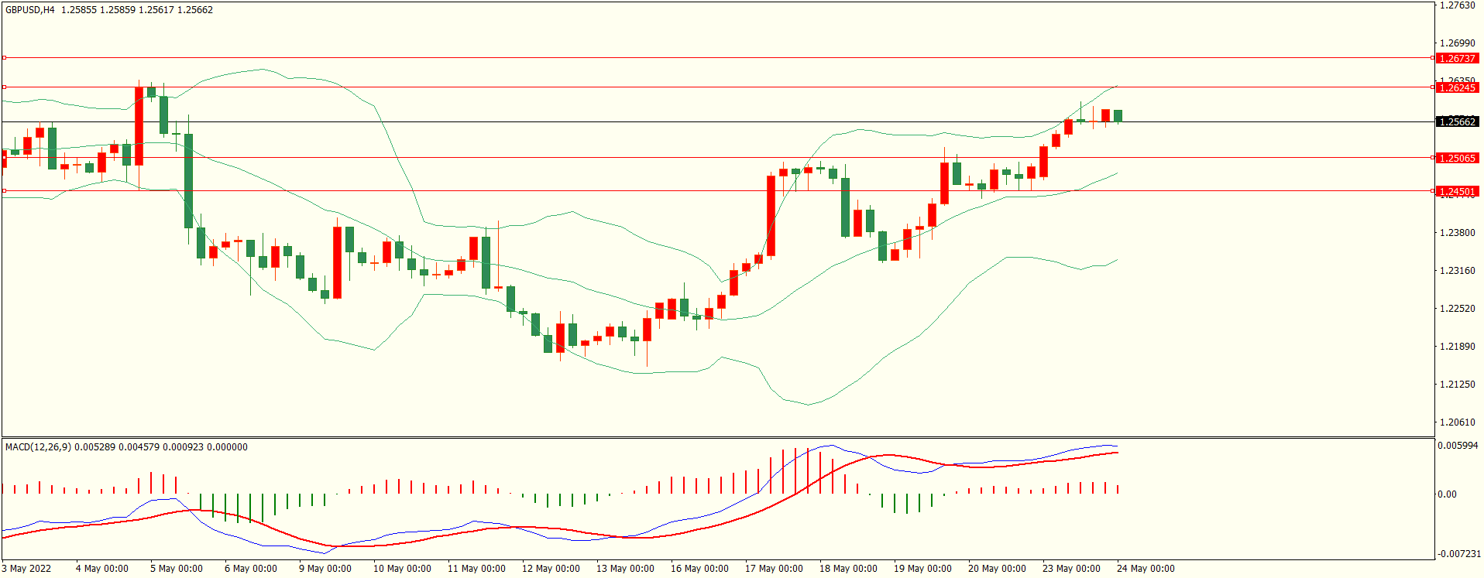
Task: Click the 13 May 00:00 time label
Action: pyautogui.click(x=625, y=569)
